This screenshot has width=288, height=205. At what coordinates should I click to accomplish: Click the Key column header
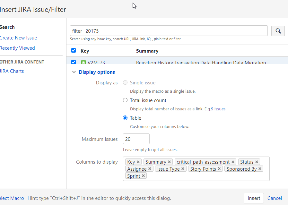85,51
